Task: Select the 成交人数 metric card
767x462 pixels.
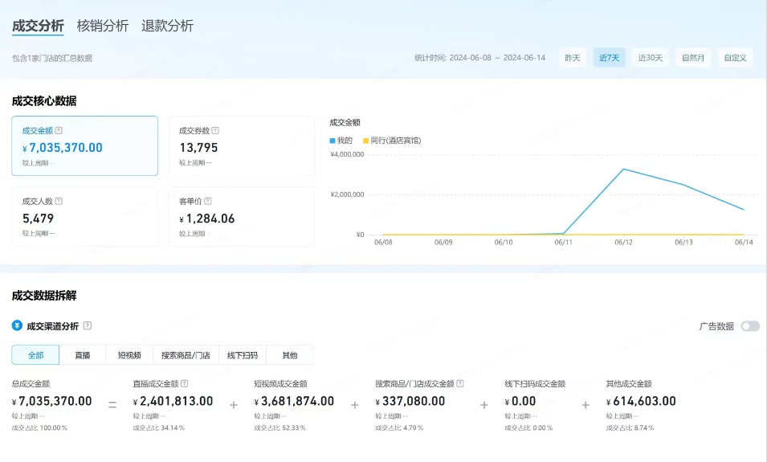Action: [x=84, y=217]
